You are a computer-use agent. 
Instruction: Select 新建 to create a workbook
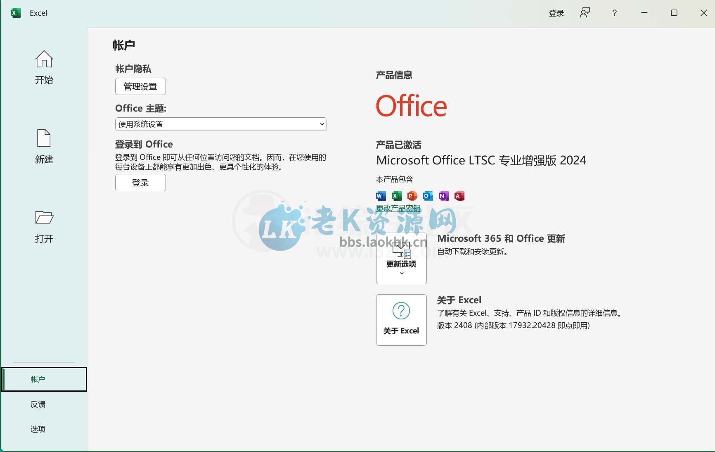click(44, 147)
